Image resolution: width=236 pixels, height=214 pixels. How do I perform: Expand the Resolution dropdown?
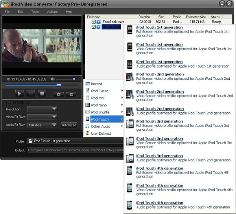point(54,109)
